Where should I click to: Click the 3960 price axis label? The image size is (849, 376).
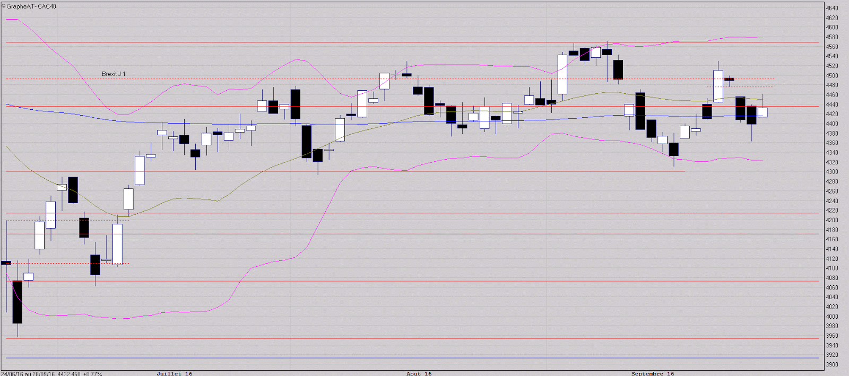point(832,336)
